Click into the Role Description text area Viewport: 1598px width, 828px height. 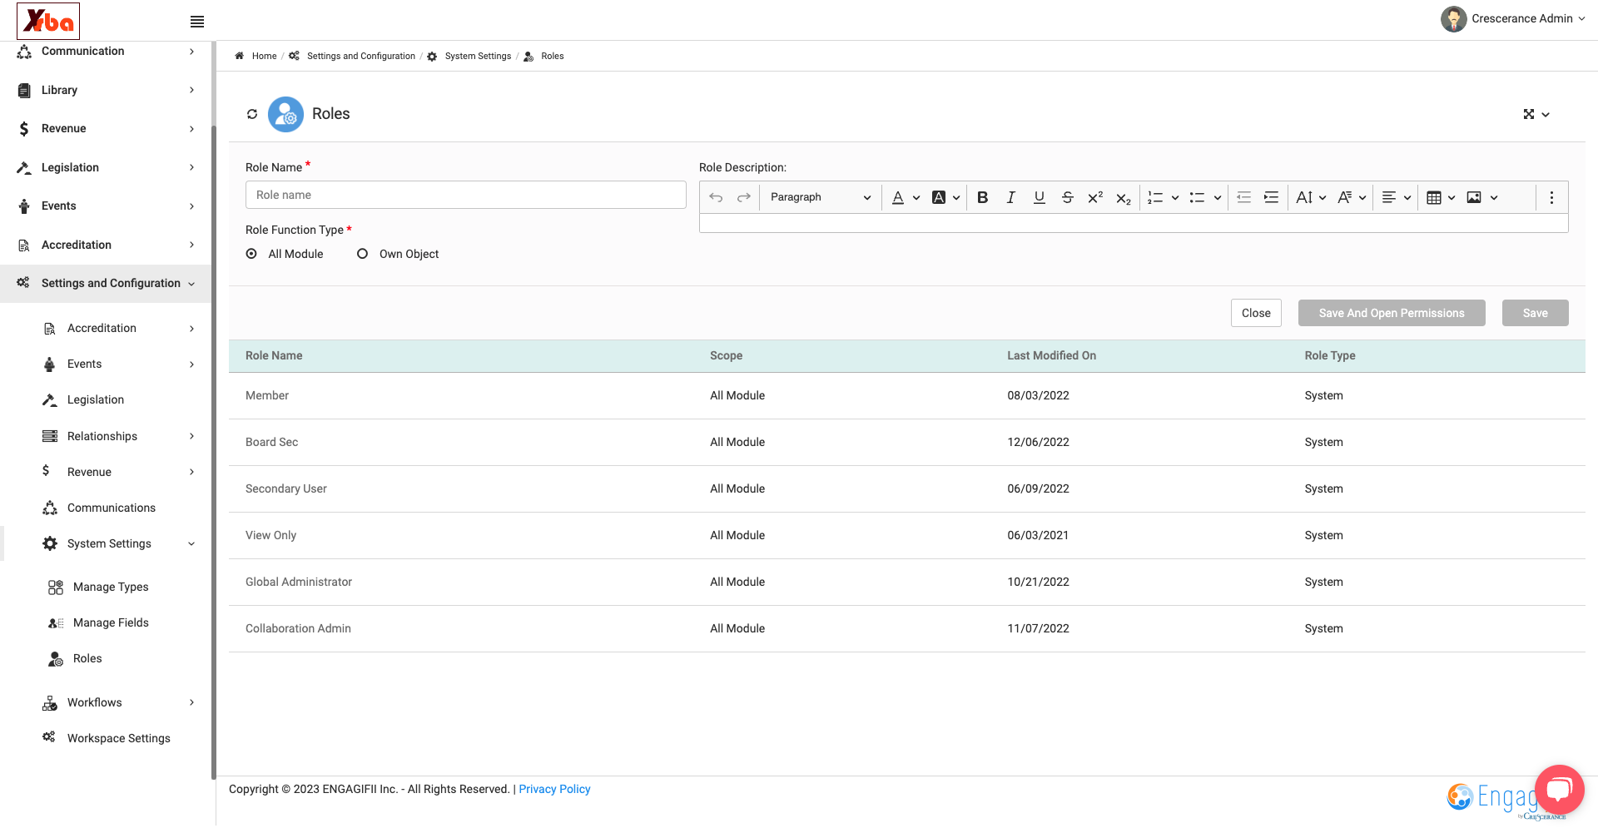coord(1134,223)
